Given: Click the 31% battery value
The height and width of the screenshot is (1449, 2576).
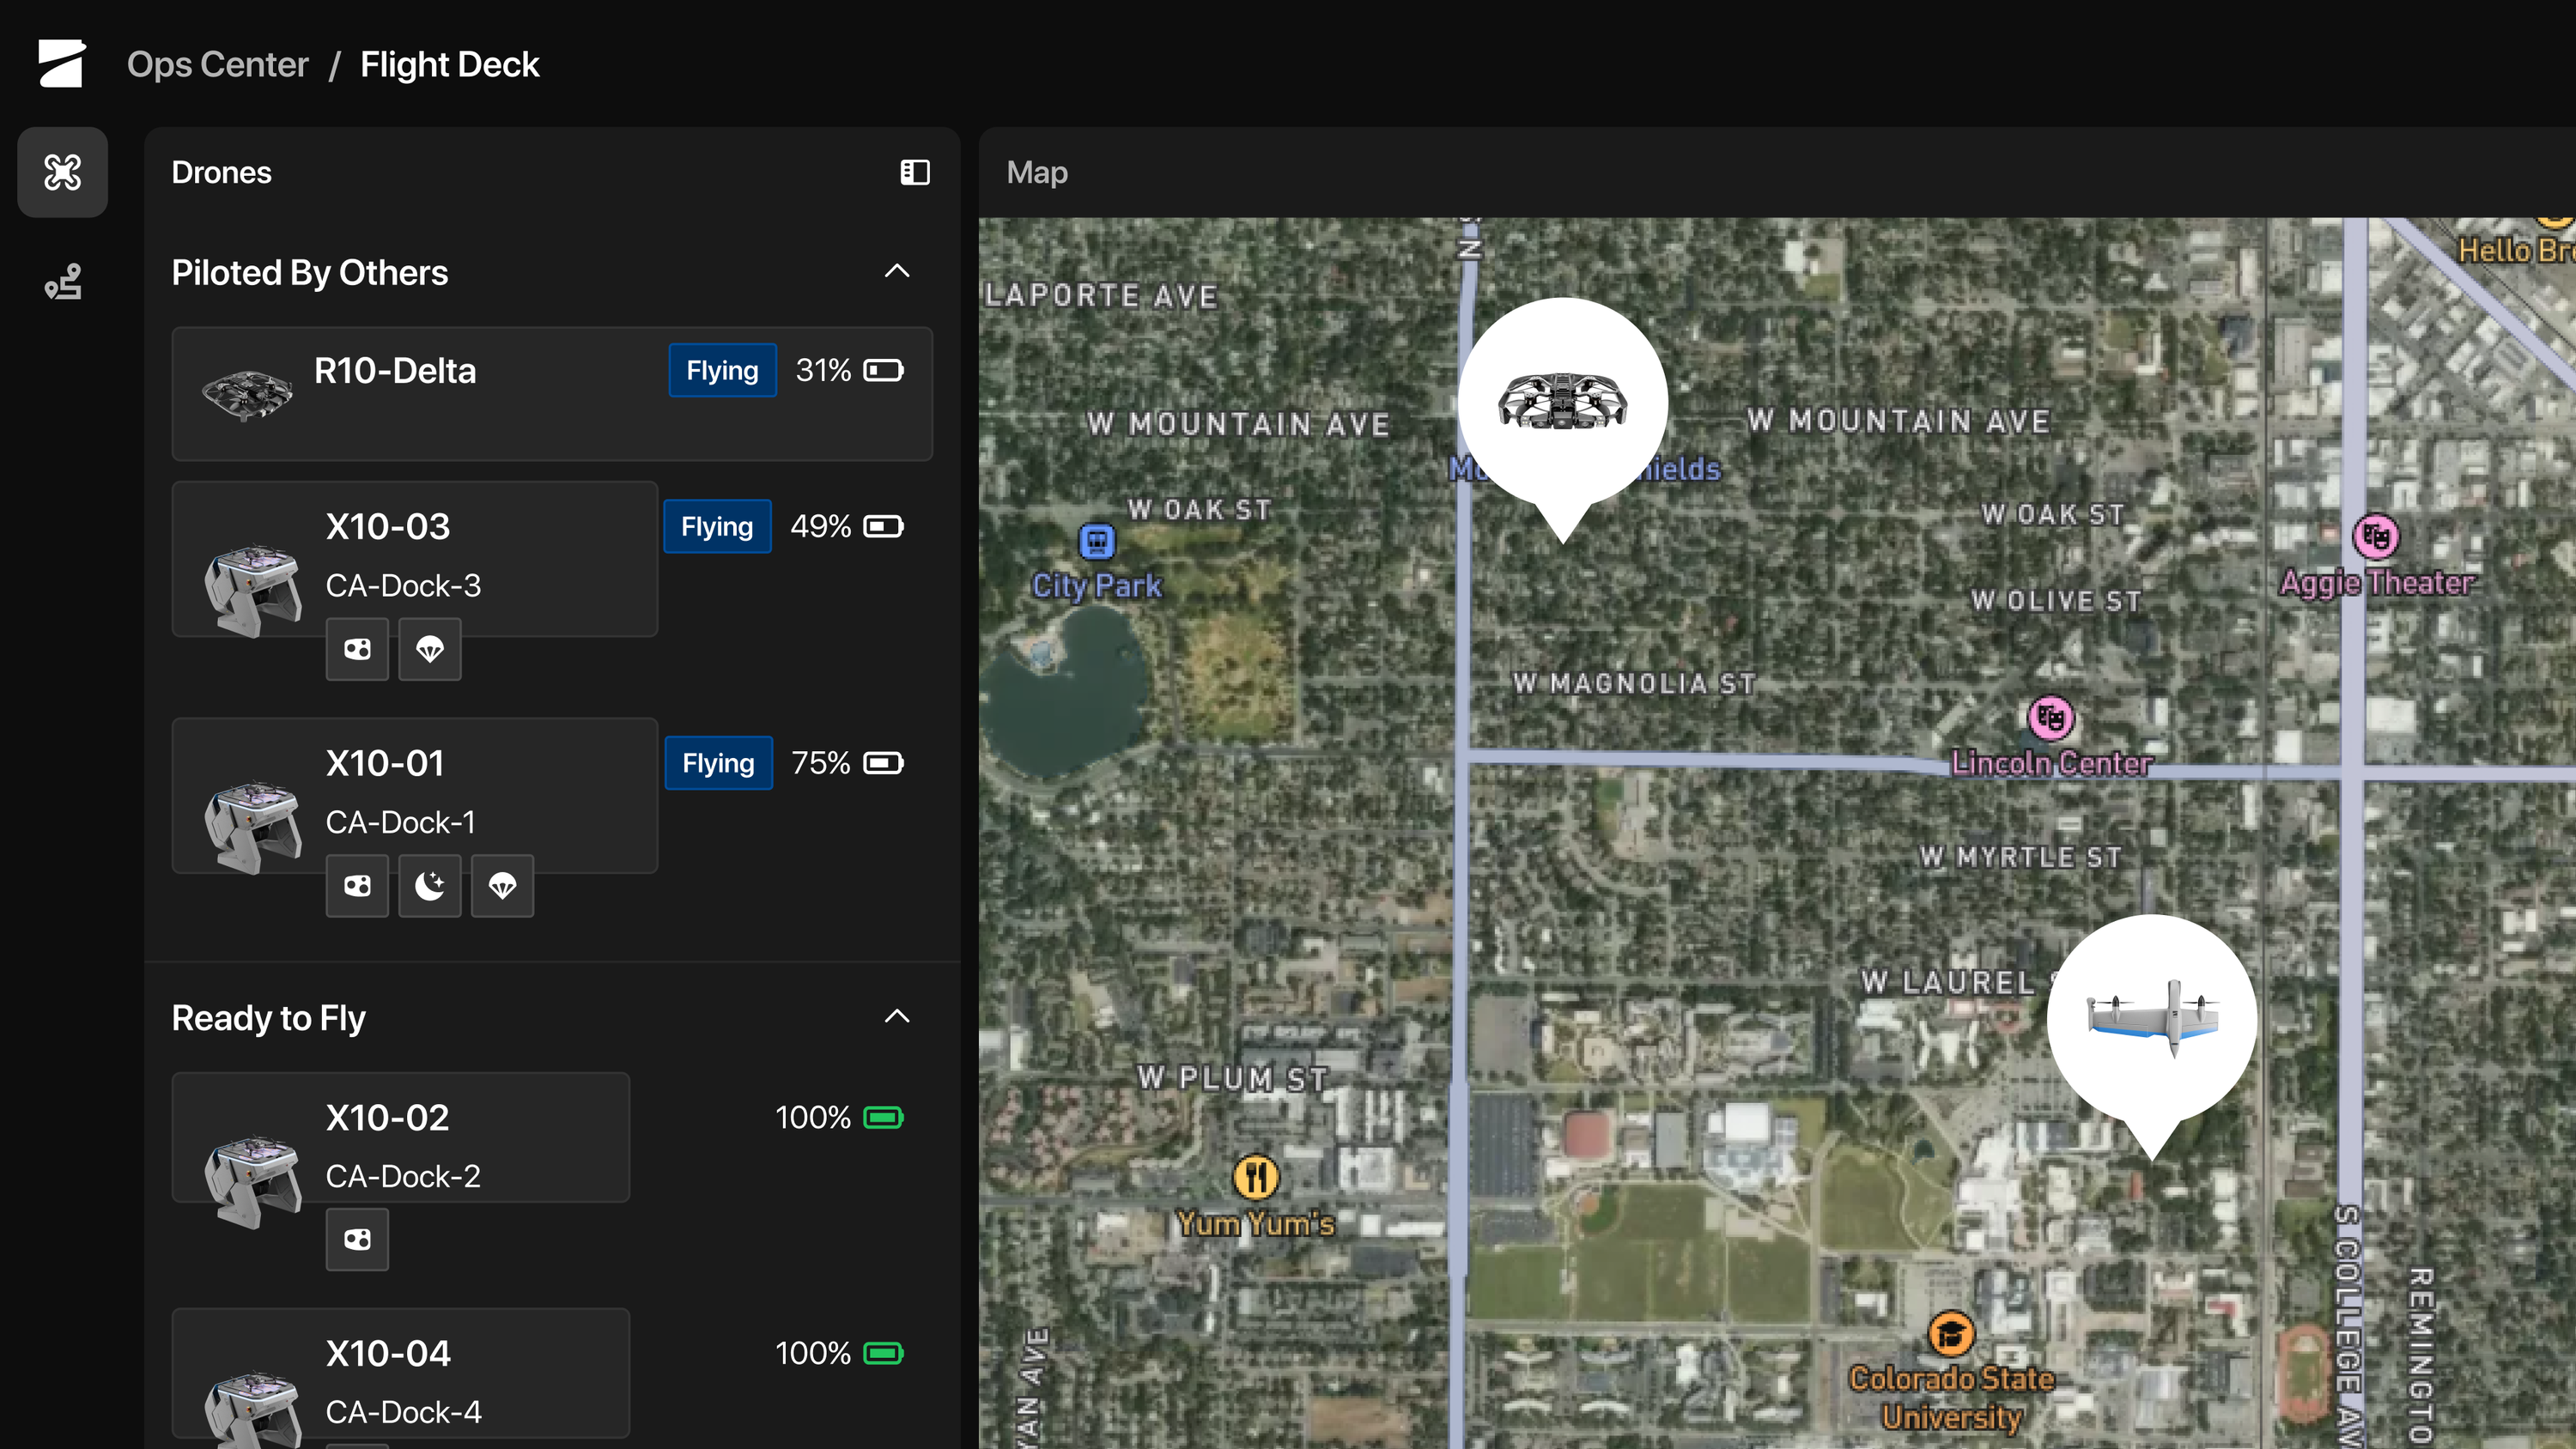Looking at the screenshot, I should coord(823,371).
